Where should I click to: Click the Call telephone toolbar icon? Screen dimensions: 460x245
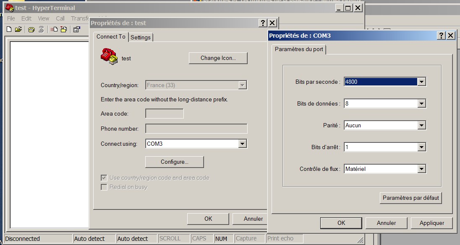click(31, 29)
